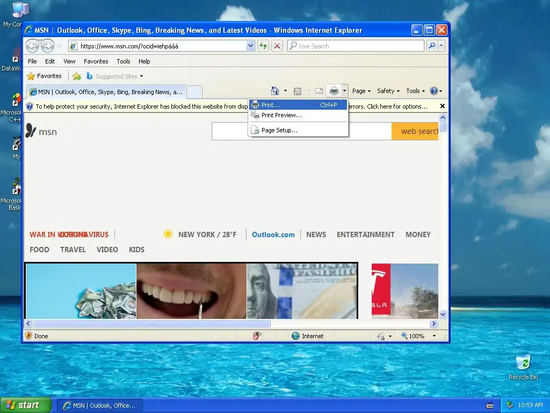Open Suggested Sites dropdown

click(115, 76)
